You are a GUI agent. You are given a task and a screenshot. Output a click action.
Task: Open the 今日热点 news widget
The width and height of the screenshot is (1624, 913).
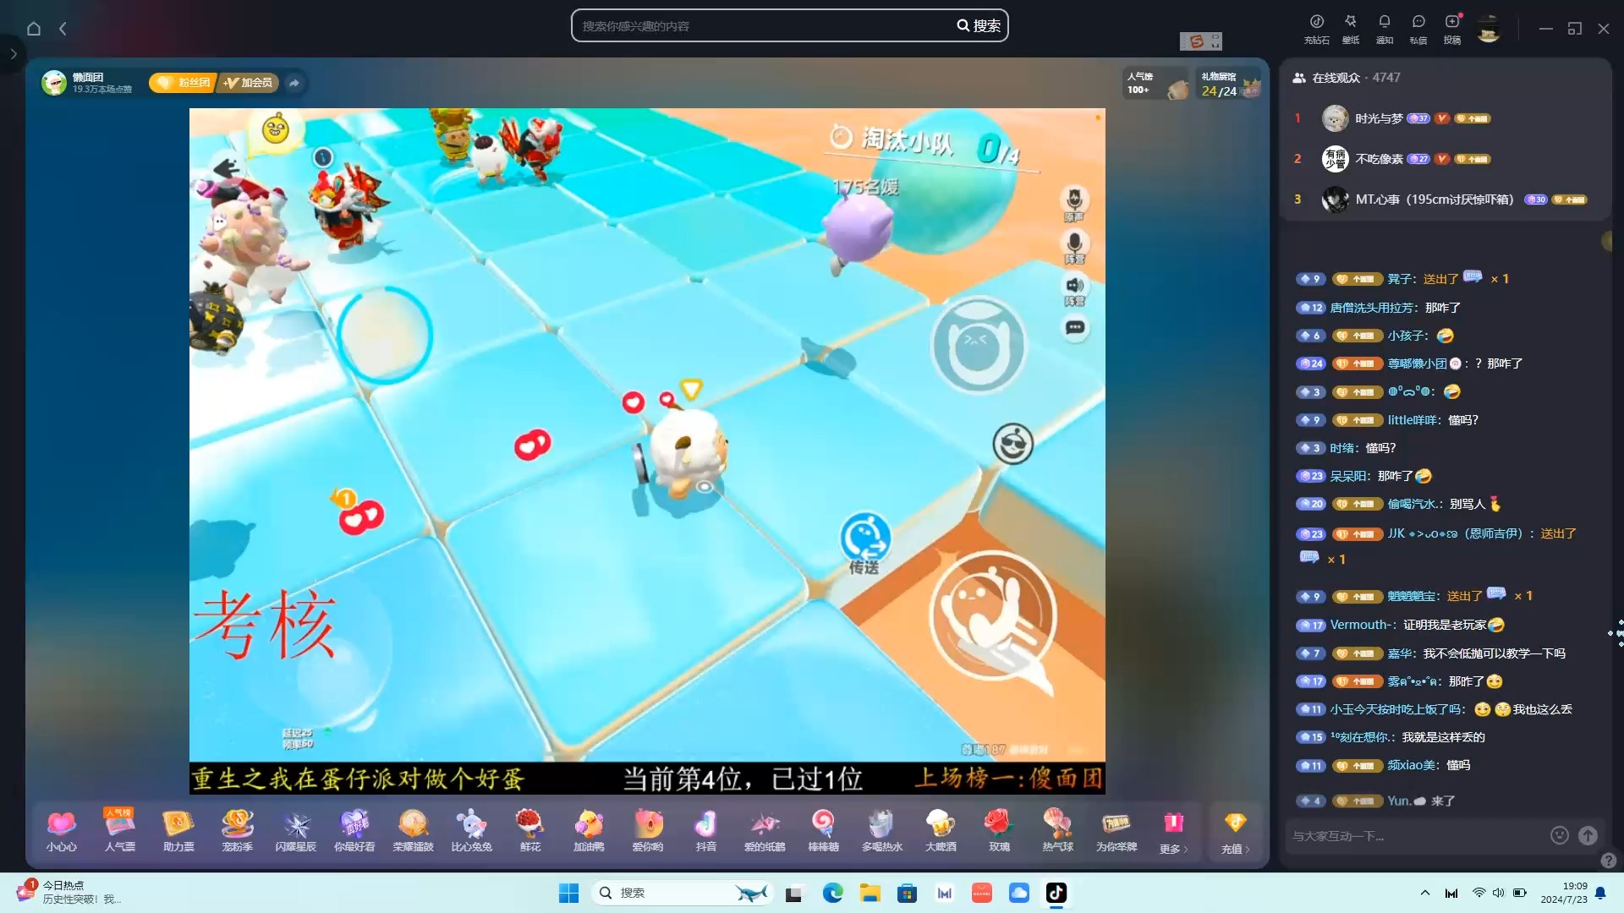pos(69,892)
